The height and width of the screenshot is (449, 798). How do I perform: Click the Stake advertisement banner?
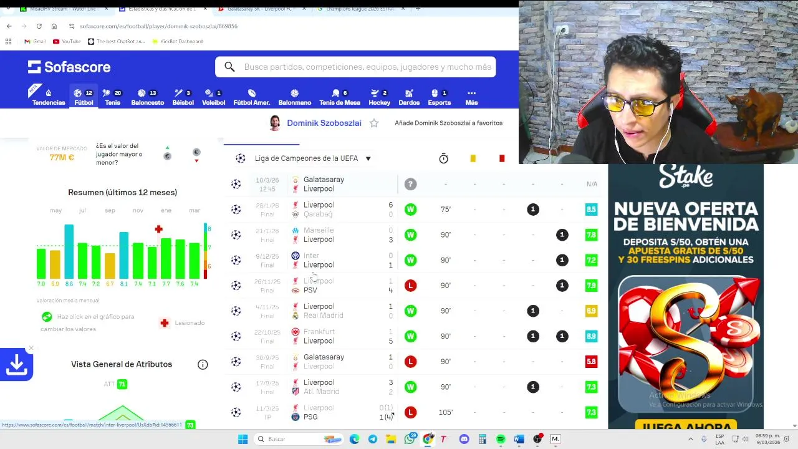(x=686, y=296)
